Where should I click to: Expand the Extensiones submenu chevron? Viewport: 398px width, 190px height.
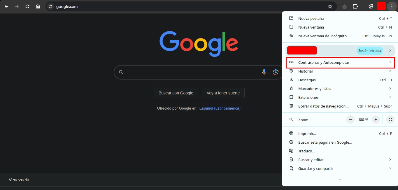point(390,97)
